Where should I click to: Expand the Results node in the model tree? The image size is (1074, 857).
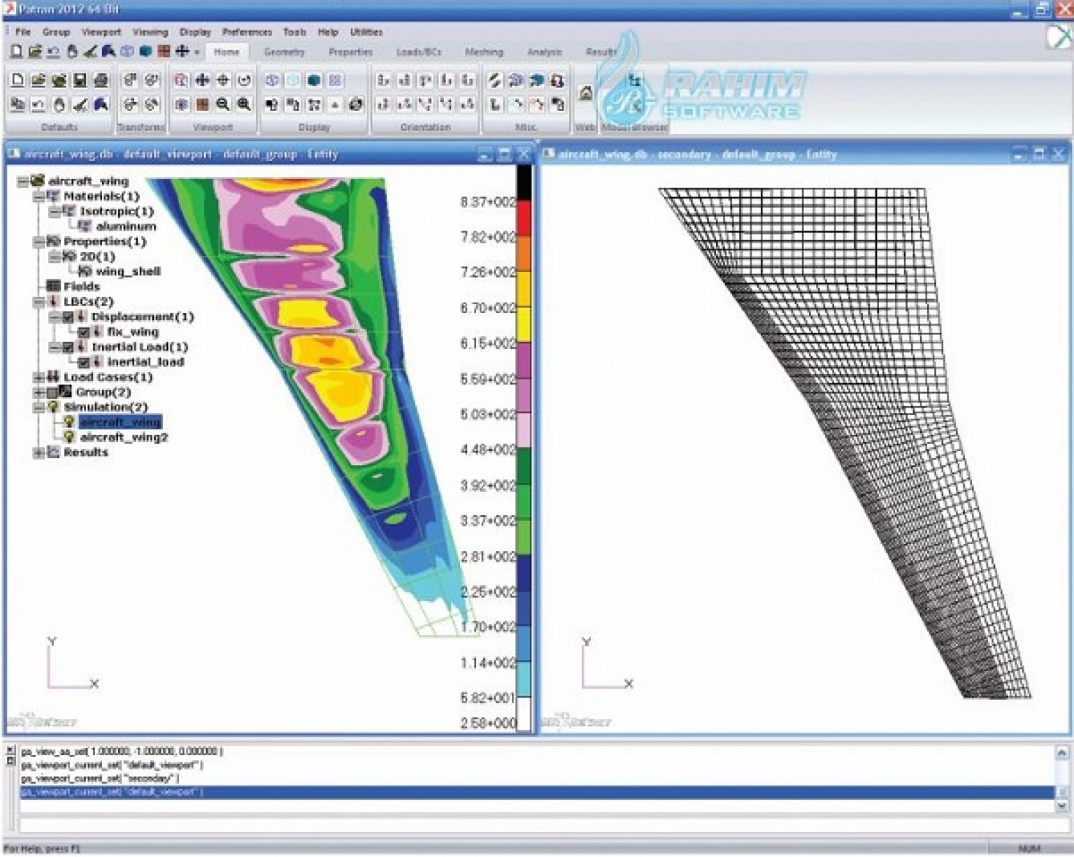pyautogui.click(x=39, y=452)
